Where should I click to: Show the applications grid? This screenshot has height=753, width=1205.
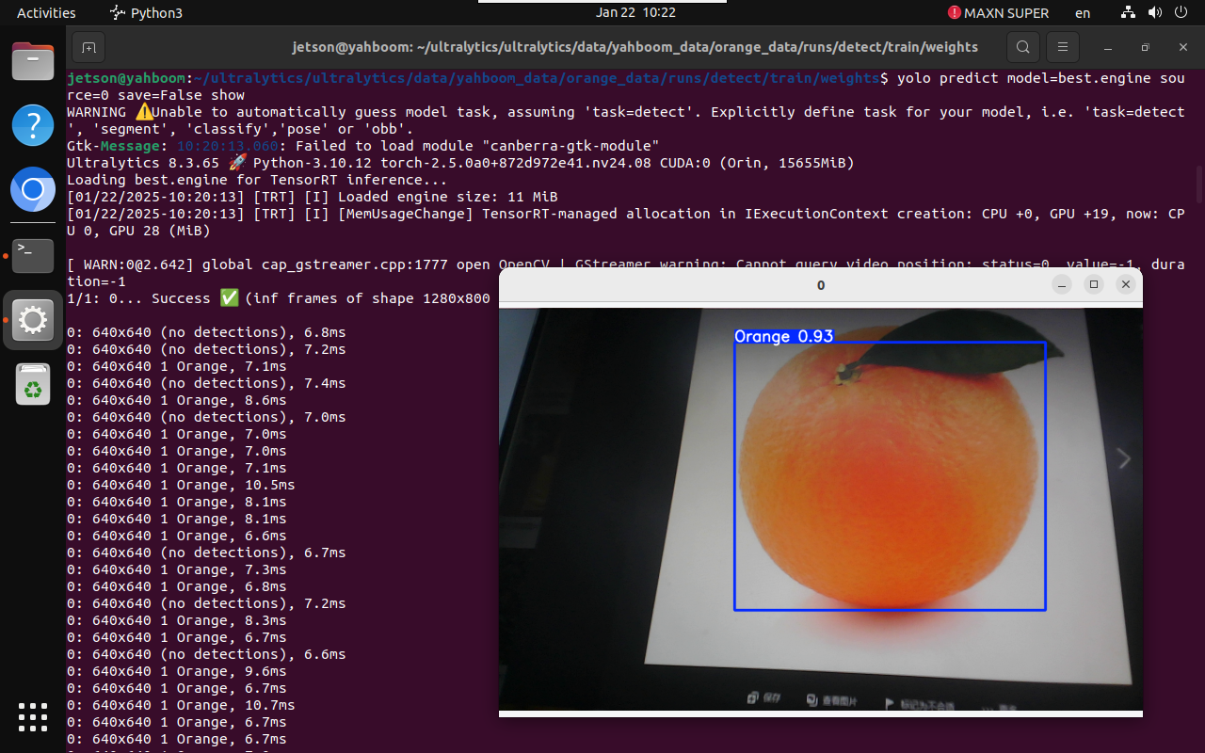point(33,716)
